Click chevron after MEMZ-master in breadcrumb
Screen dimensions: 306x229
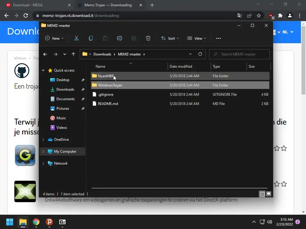click(144, 54)
